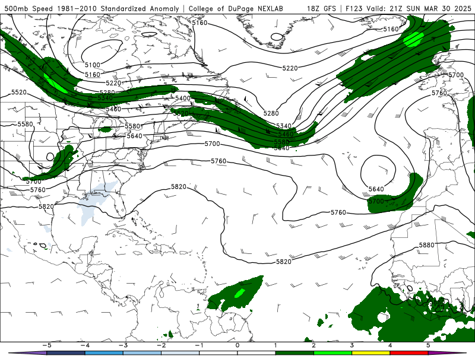Click the blue -4 to -3 colorbar segment
This screenshot has height=356, width=475.
coord(104,353)
